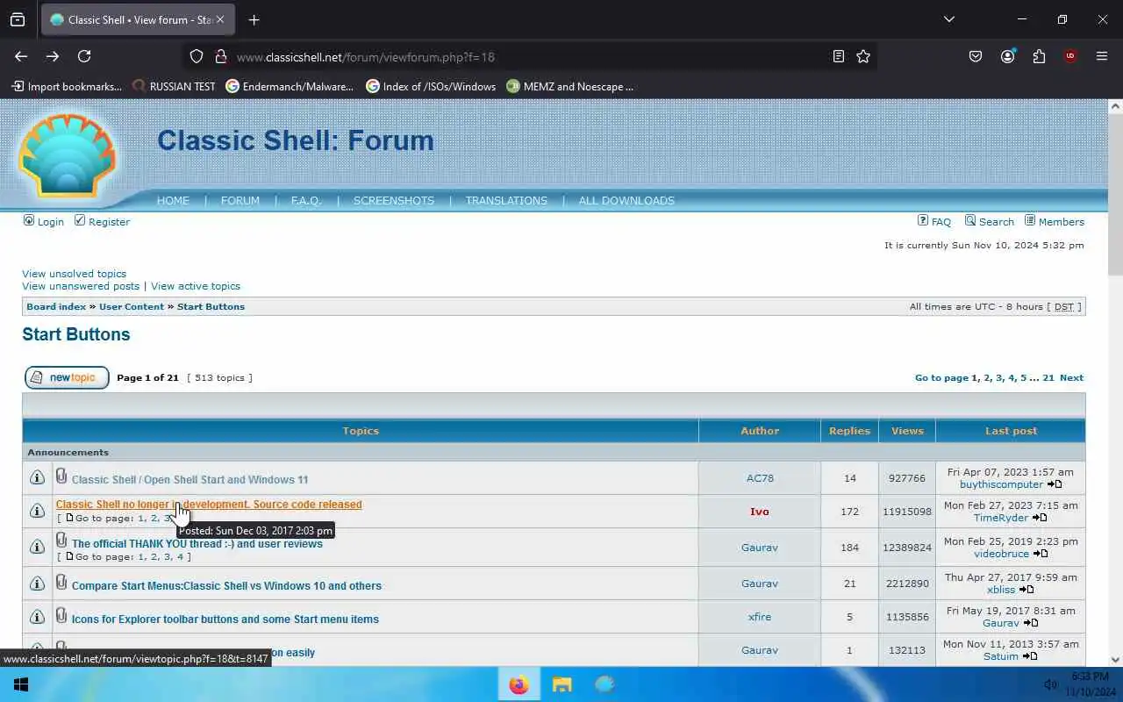The width and height of the screenshot is (1123, 702).
Task: Go back with the browser back arrow
Action: tap(21, 56)
